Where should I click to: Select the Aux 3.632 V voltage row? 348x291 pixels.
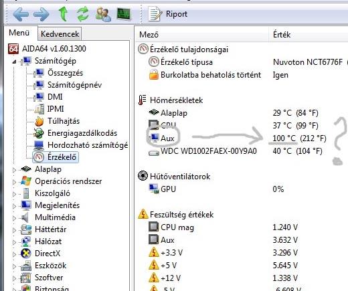pos(167,240)
